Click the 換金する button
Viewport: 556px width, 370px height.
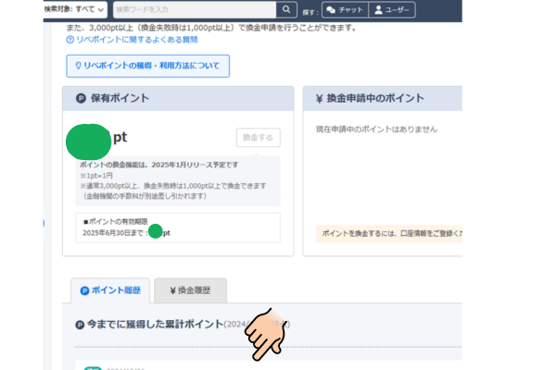coord(259,138)
